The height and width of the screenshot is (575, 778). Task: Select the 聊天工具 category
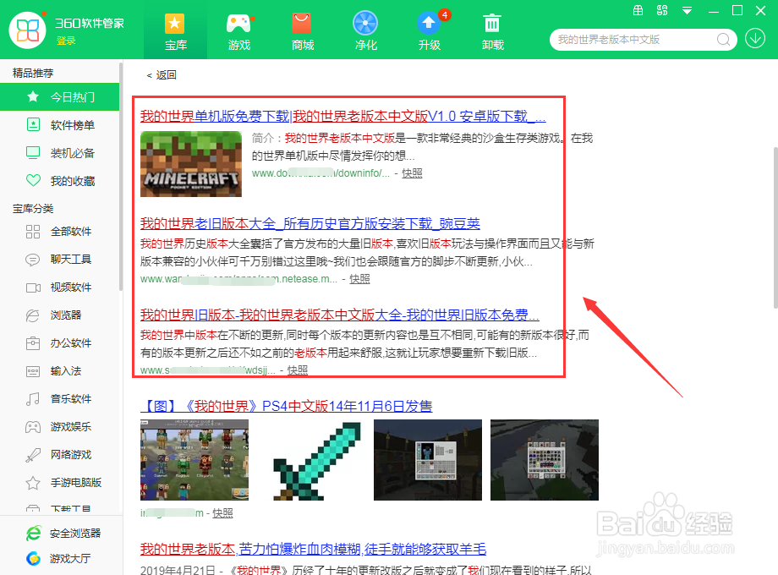point(59,259)
